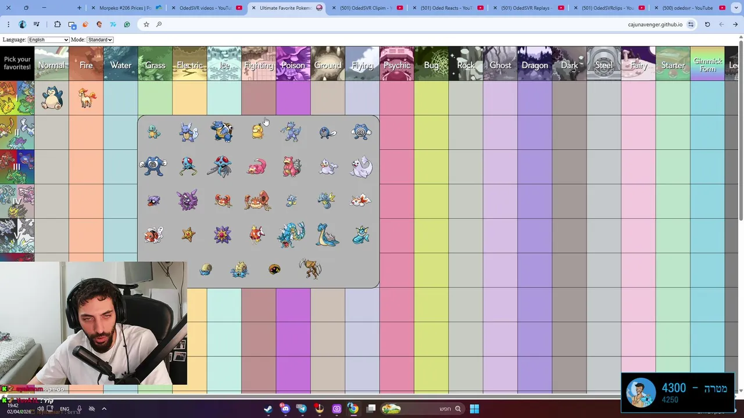Open Steam from the taskbar
Image resolution: width=744 pixels, height=418 pixels.
click(x=268, y=409)
